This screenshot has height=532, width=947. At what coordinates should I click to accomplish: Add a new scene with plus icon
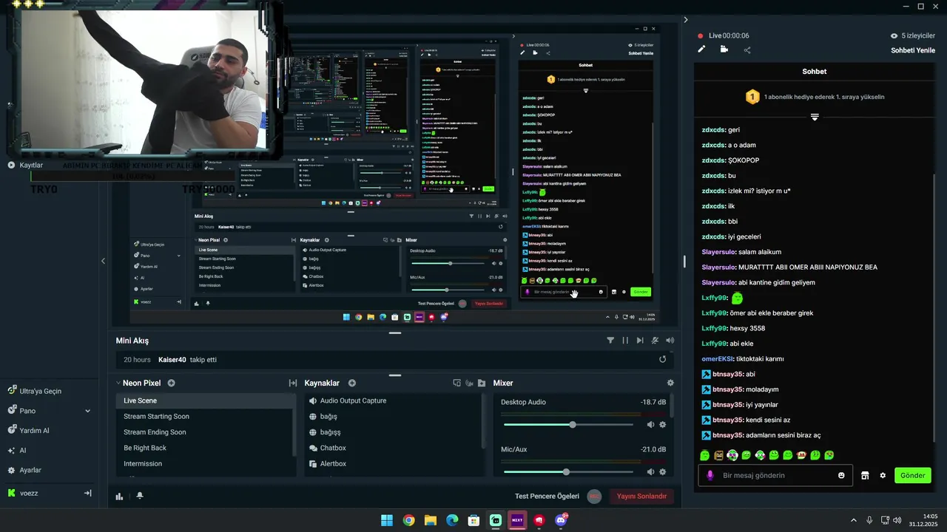[x=172, y=383]
